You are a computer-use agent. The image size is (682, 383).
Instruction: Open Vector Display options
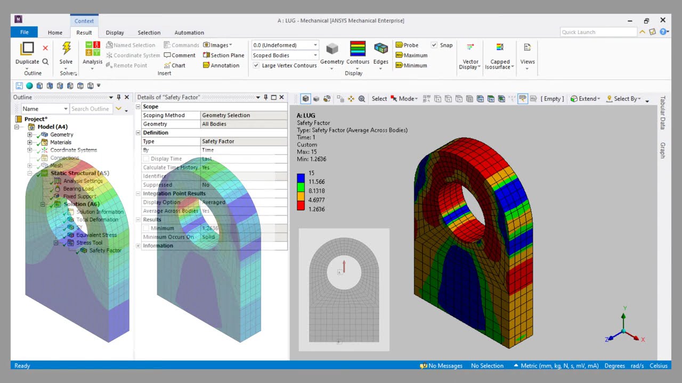coord(470,56)
